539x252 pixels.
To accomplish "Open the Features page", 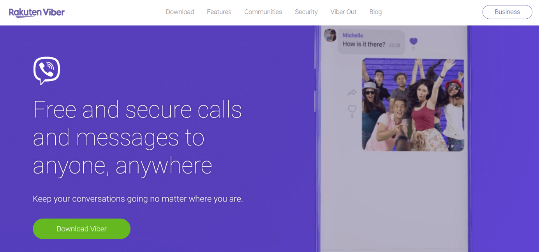I will coord(219,12).
